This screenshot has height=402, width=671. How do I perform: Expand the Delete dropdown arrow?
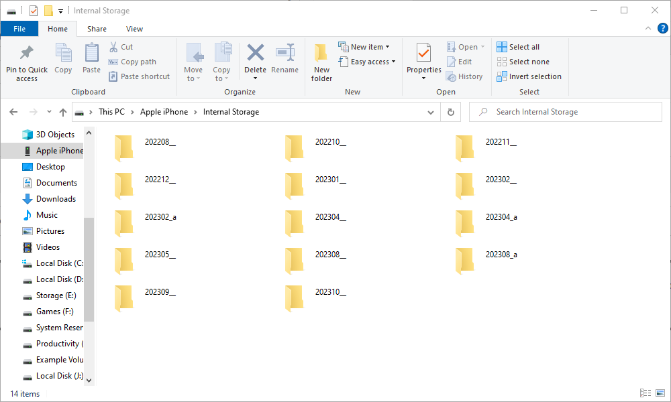(x=256, y=78)
